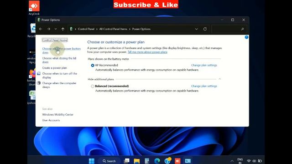This screenshot has width=292, height=164.
Task: Select Control Panel in the breadcrumb
Action: tap(86, 29)
